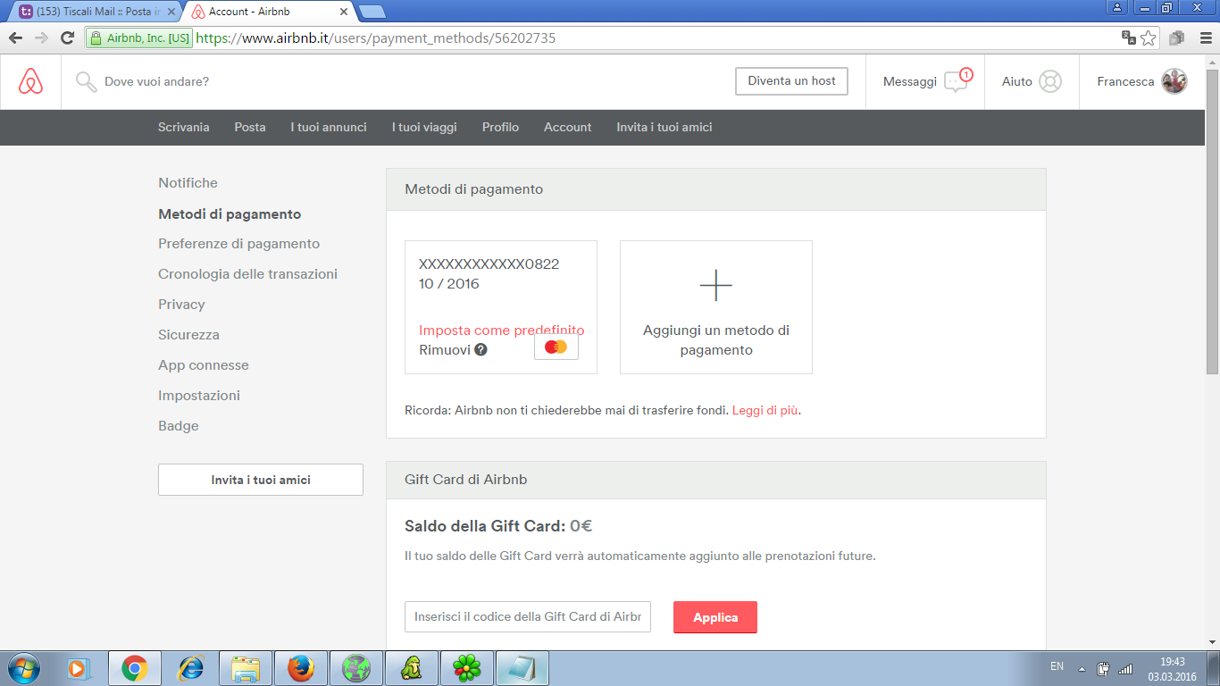Open I tuoi annunci menu item
Screen dimensions: 1220x686
(329, 127)
